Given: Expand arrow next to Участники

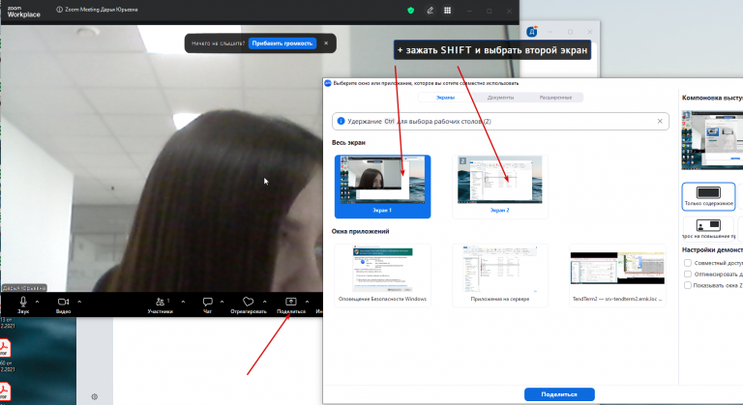Looking at the screenshot, I should click(183, 302).
